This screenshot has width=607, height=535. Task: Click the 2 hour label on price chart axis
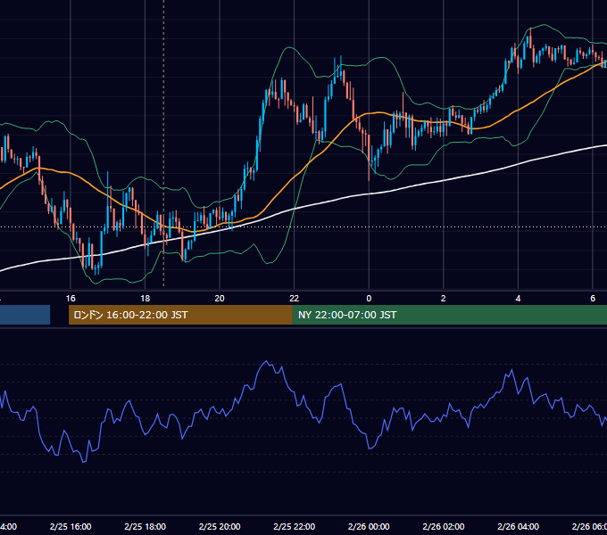pos(444,299)
